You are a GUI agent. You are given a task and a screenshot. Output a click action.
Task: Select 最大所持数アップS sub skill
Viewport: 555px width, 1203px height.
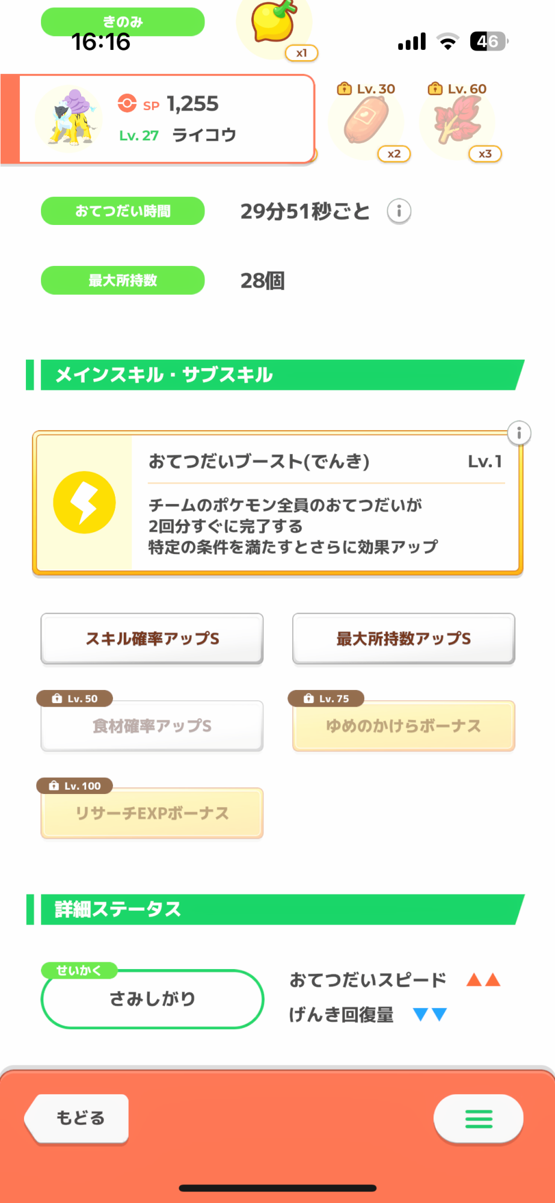403,638
